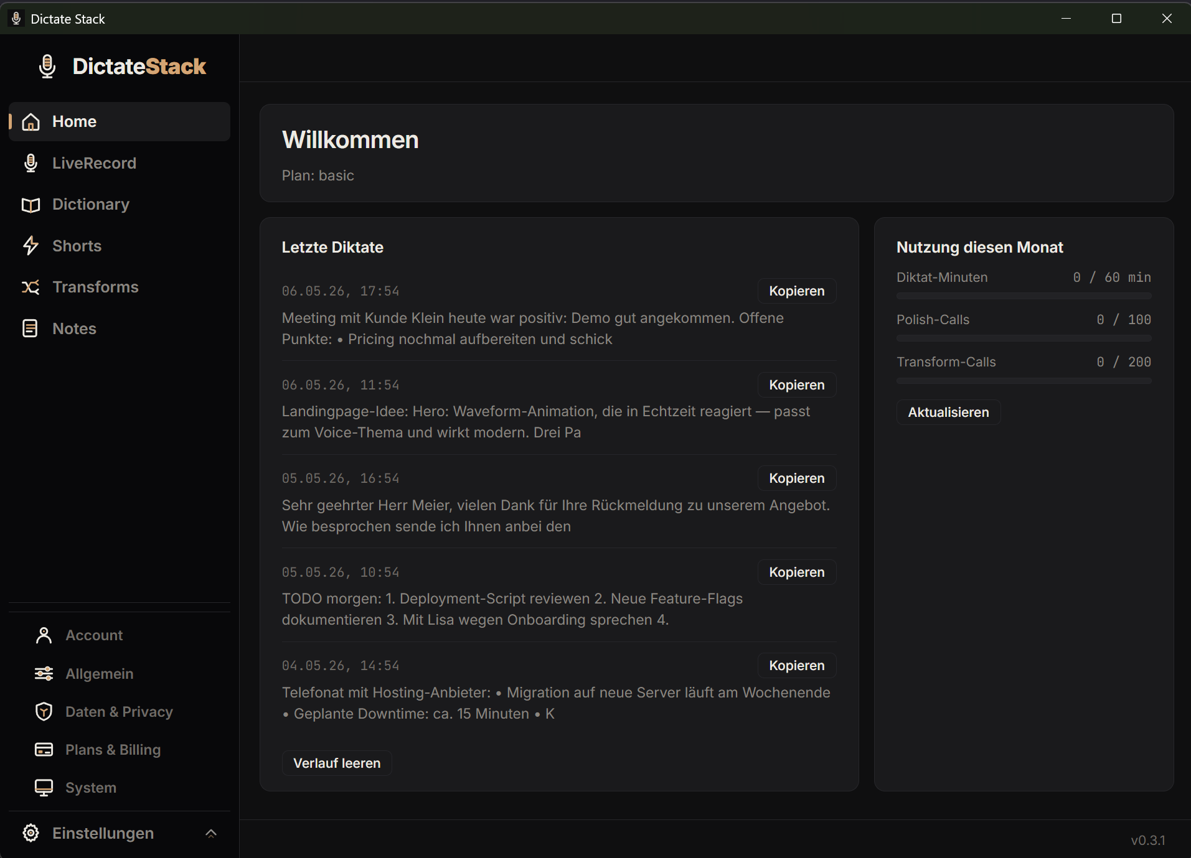Copy the 06.05.26 17:54 dictation
This screenshot has width=1191, height=858.
click(796, 291)
